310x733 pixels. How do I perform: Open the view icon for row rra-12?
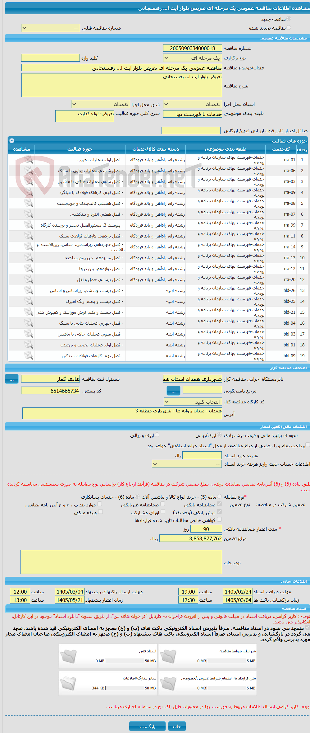coord(29,269)
